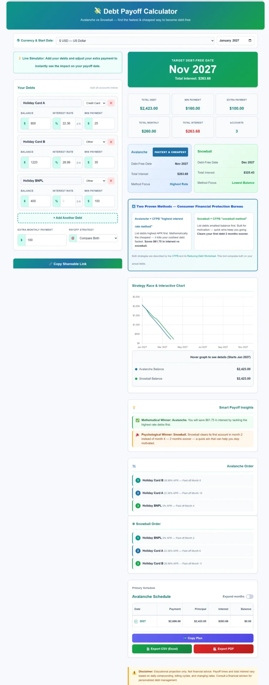Click the Extra Monthly Payment input
Image resolution: width=269 pixels, height=685 pixels.
click(46, 240)
